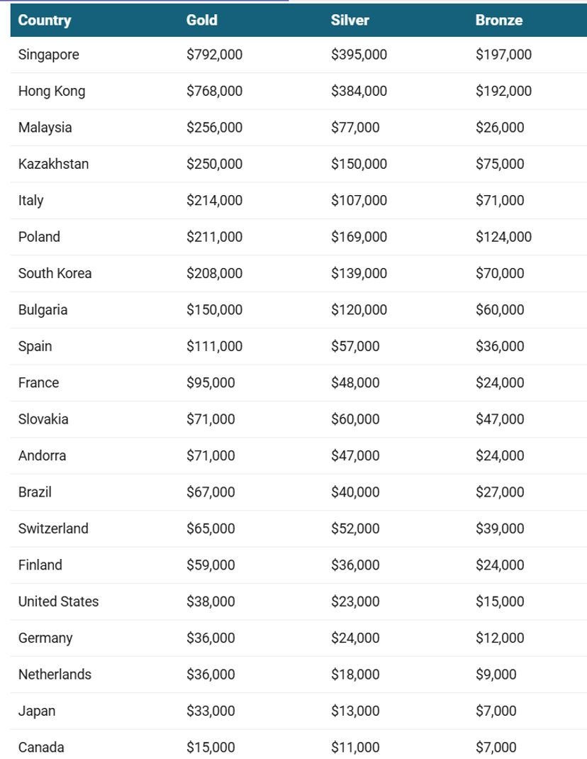Click the France country cell
Screen dimensions: 587x759
pos(39,383)
